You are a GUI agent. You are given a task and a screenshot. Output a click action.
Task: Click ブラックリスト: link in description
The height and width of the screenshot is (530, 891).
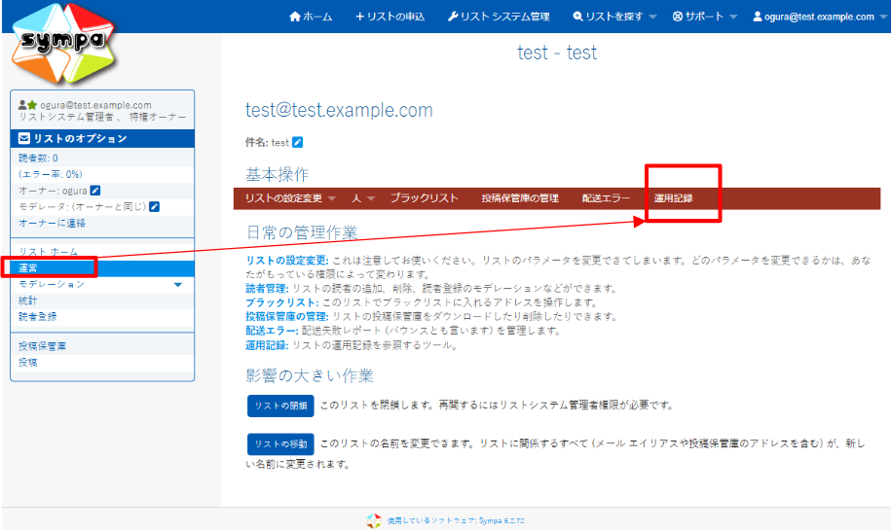click(281, 302)
